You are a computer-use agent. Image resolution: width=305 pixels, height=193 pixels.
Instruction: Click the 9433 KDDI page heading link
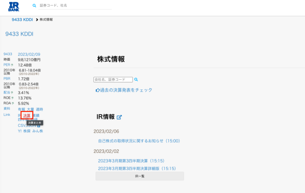(19, 34)
